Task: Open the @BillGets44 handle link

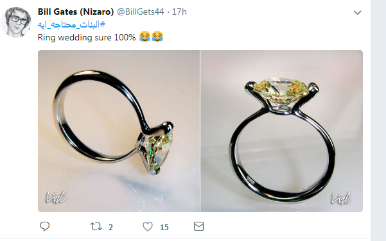Action: (x=140, y=12)
